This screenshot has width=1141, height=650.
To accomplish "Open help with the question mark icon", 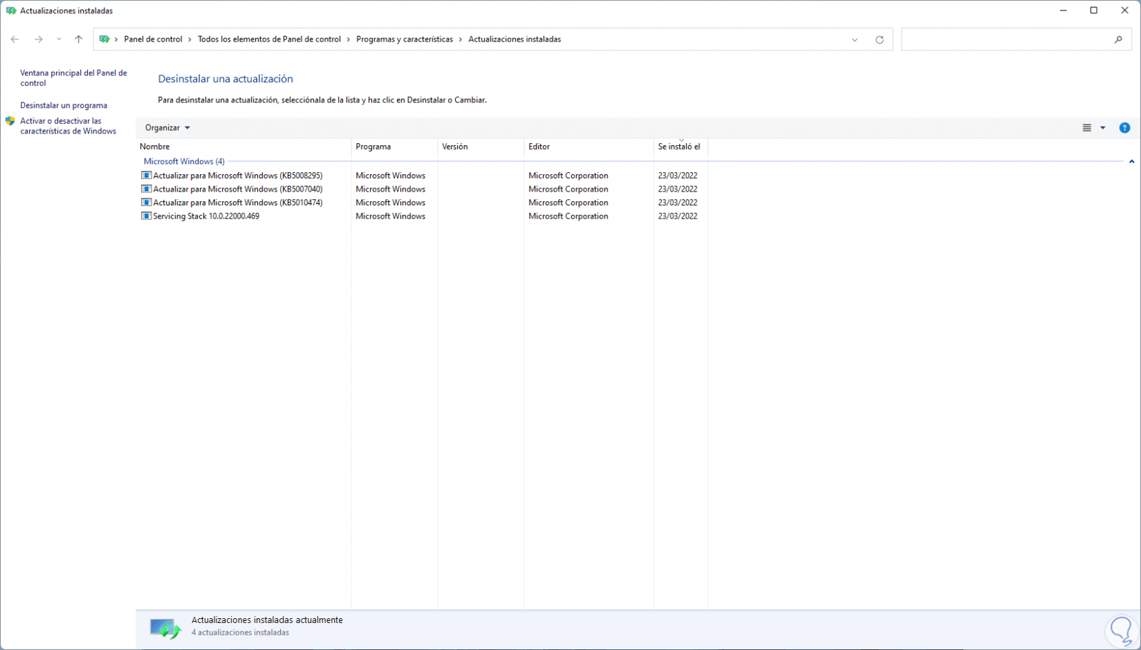I will tap(1124, 128).
